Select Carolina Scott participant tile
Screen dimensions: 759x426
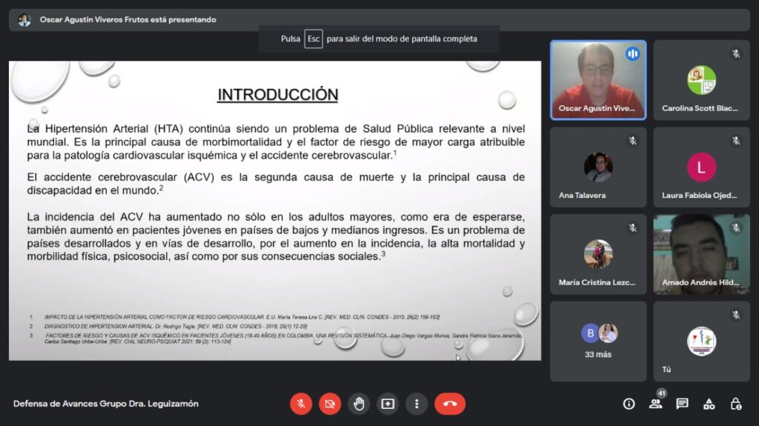point(701,80)
